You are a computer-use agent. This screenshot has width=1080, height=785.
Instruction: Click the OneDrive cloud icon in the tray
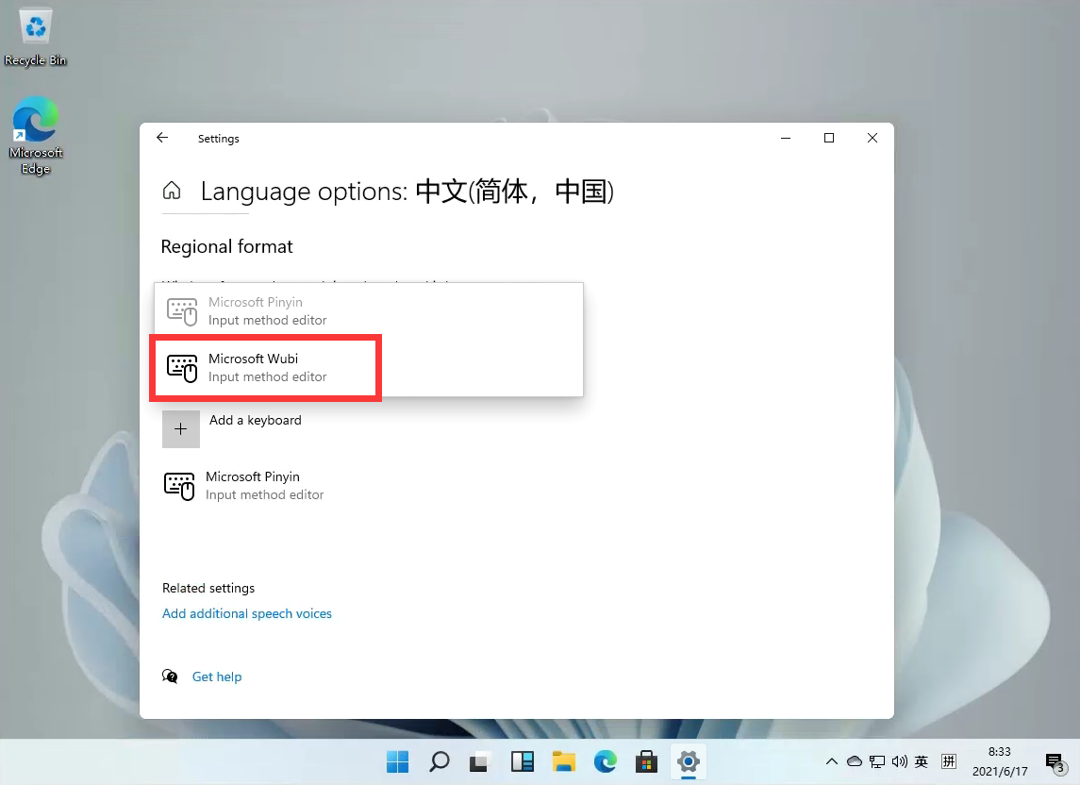coord(854,761)
